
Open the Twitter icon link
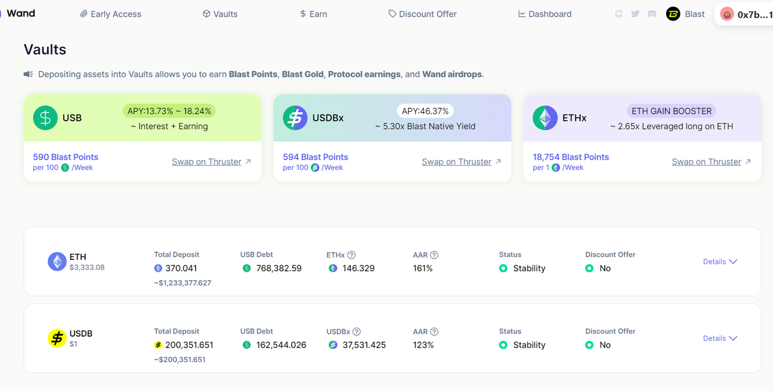tap(635, 14)
